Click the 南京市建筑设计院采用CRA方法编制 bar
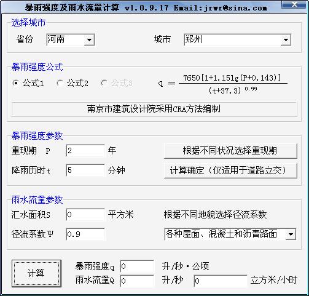The height and width of the screenshot is (296, 309). 154,109
